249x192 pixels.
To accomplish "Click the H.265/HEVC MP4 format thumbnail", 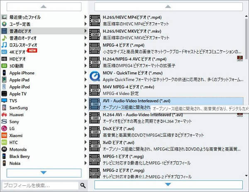I will [95, 21].
